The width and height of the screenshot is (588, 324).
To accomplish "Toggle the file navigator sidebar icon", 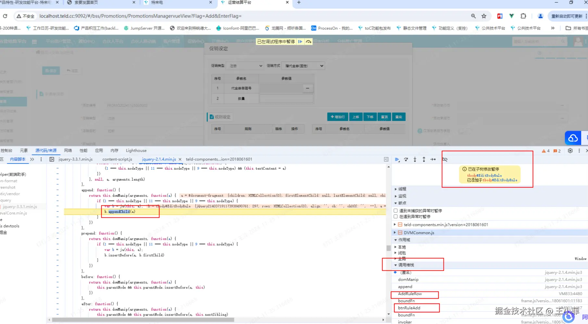I will click(52, 159).
